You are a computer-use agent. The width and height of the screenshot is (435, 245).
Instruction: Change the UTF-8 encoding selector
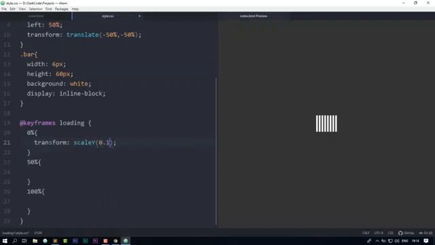(x=379, y=233)
